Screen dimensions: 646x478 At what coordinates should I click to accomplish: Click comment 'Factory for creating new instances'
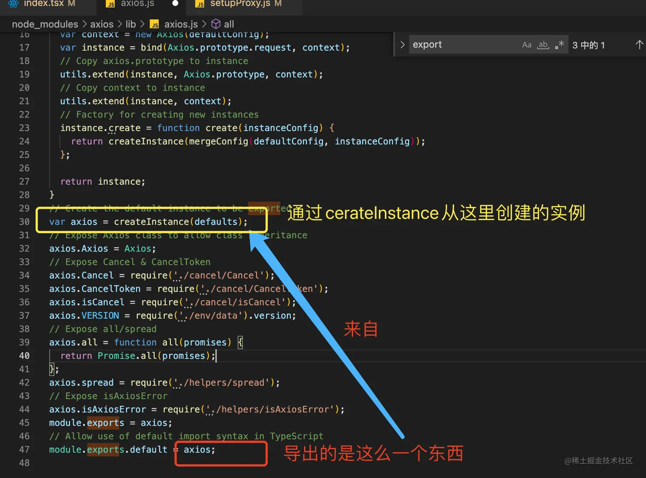tap(159, 114)
